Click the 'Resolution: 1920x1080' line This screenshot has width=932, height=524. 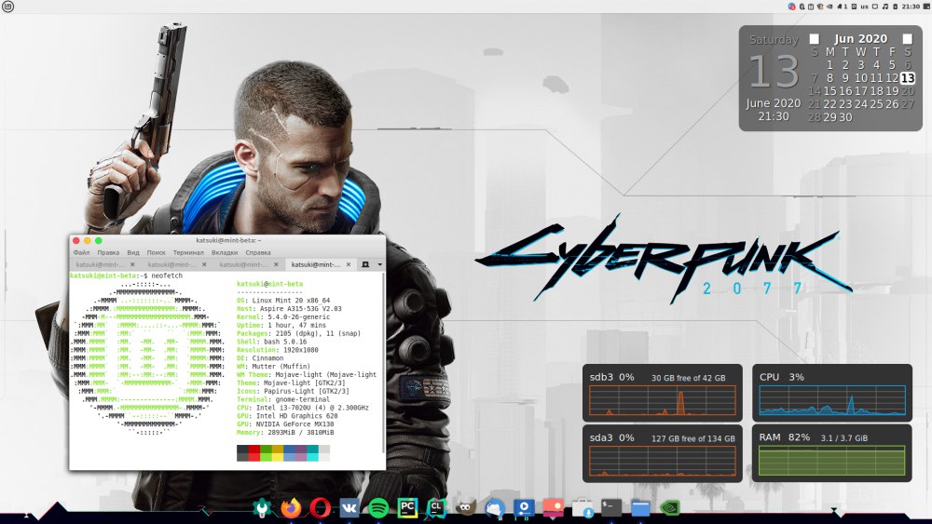[x=278, y=350]
